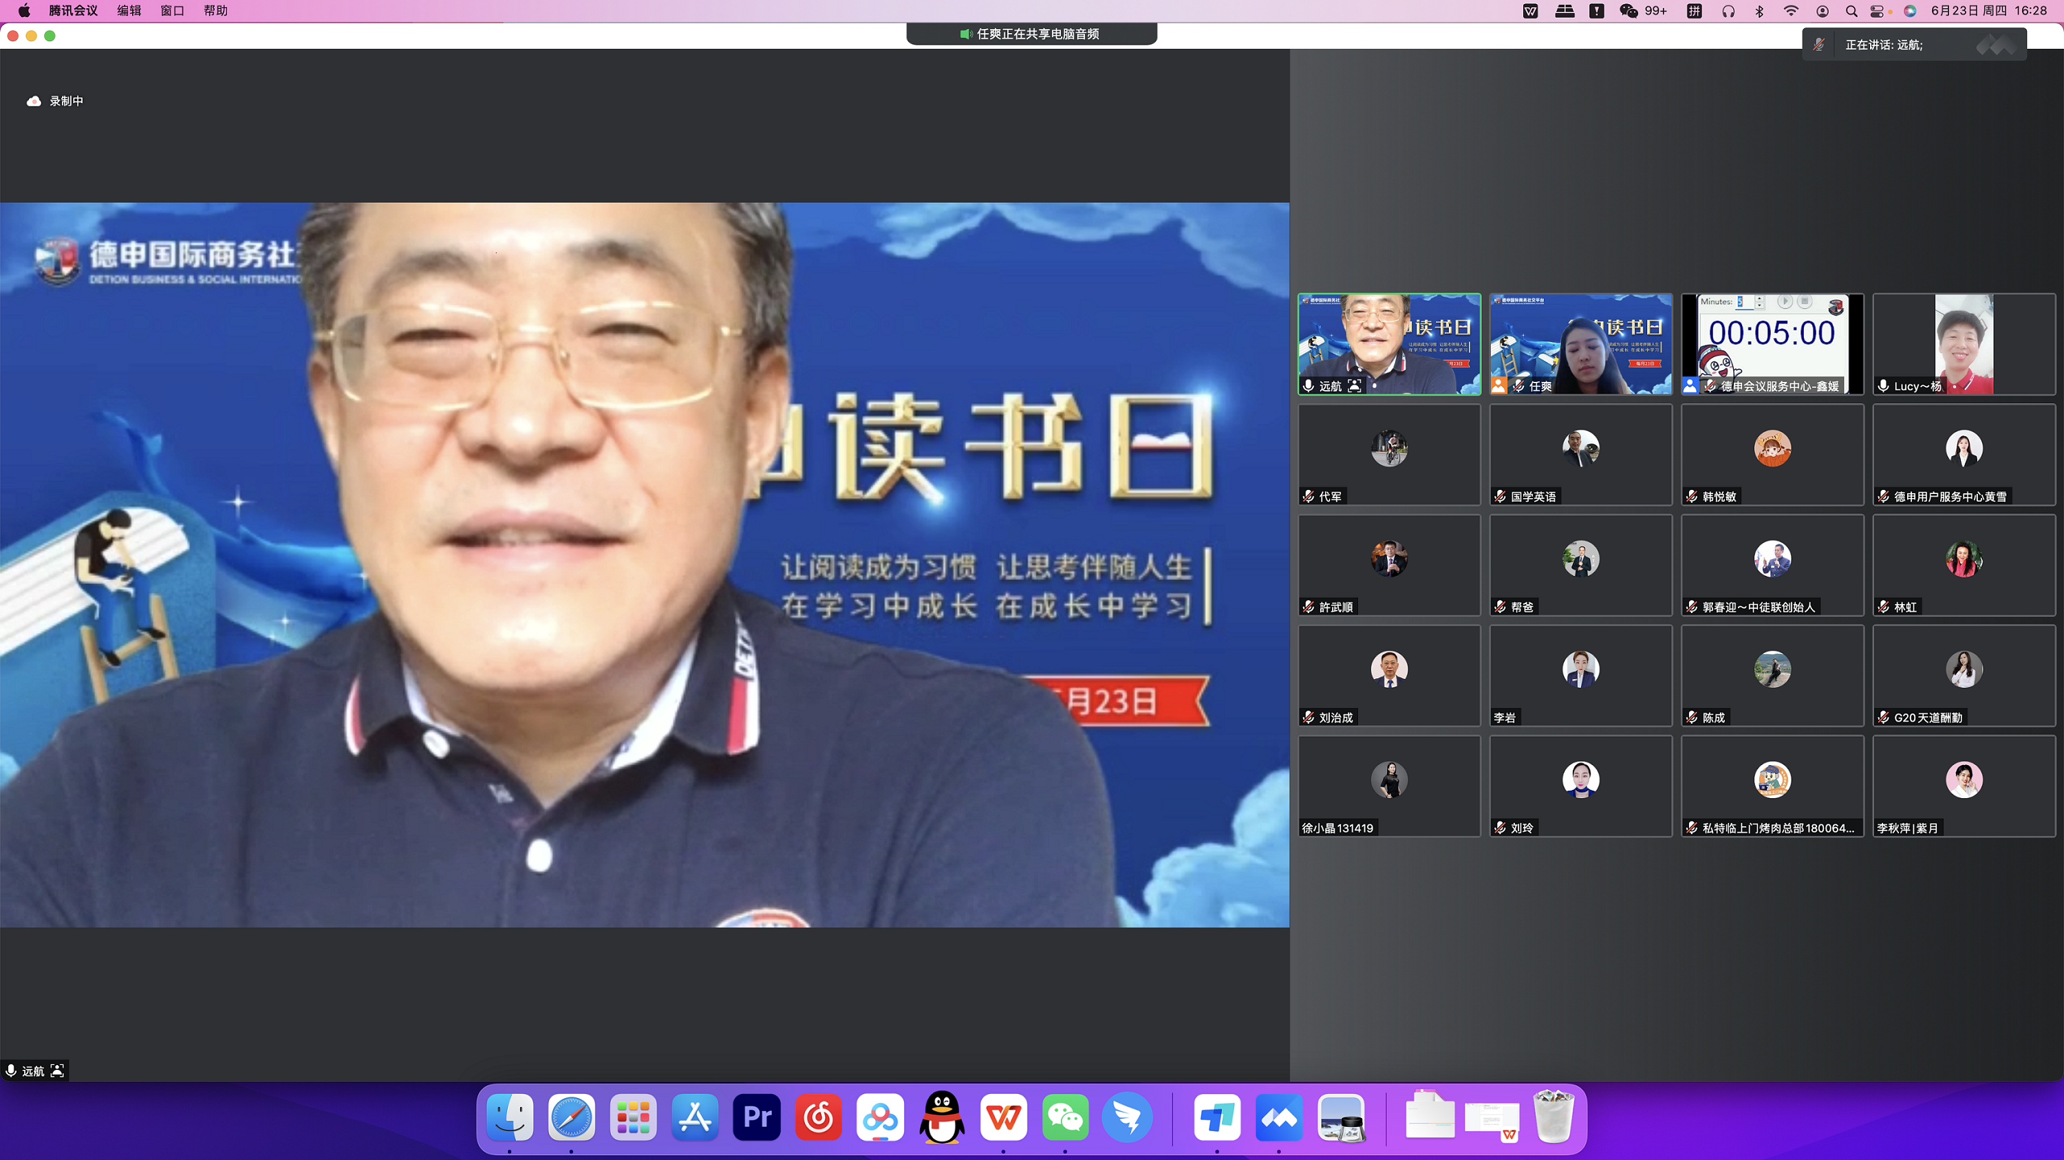This screenshot has width=2064, height=1160.
Task: Select 帮爸 participant tile
Action: tap(1581, 565)
